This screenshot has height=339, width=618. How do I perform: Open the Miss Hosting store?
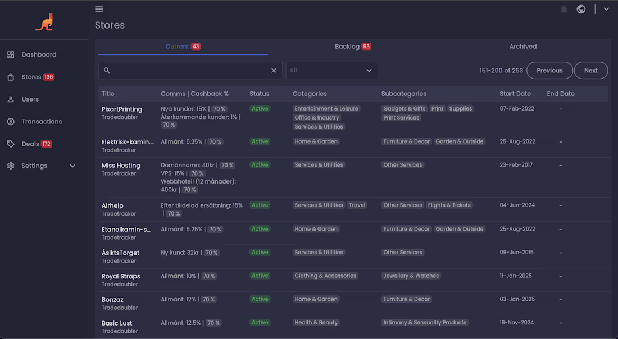point(121,166)
